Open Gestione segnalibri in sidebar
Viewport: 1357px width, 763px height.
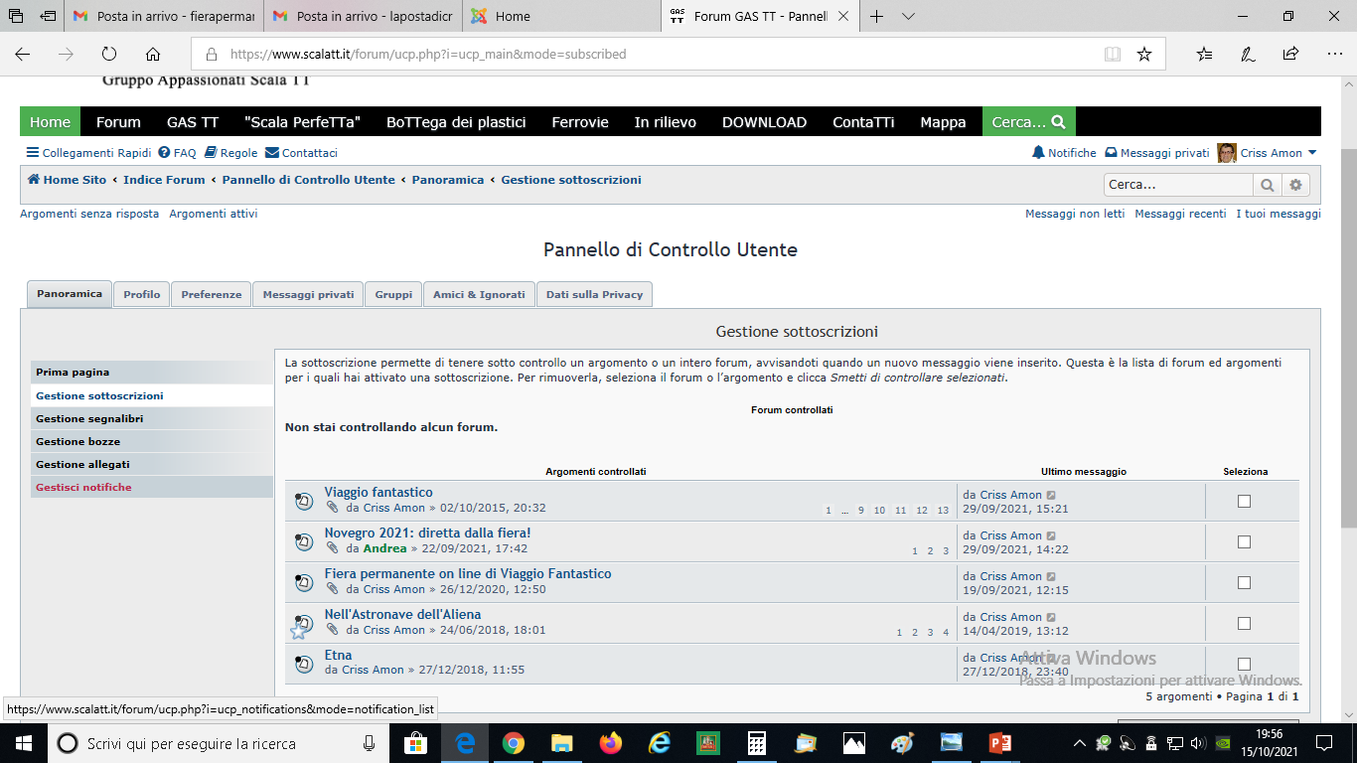pos(89,419)
